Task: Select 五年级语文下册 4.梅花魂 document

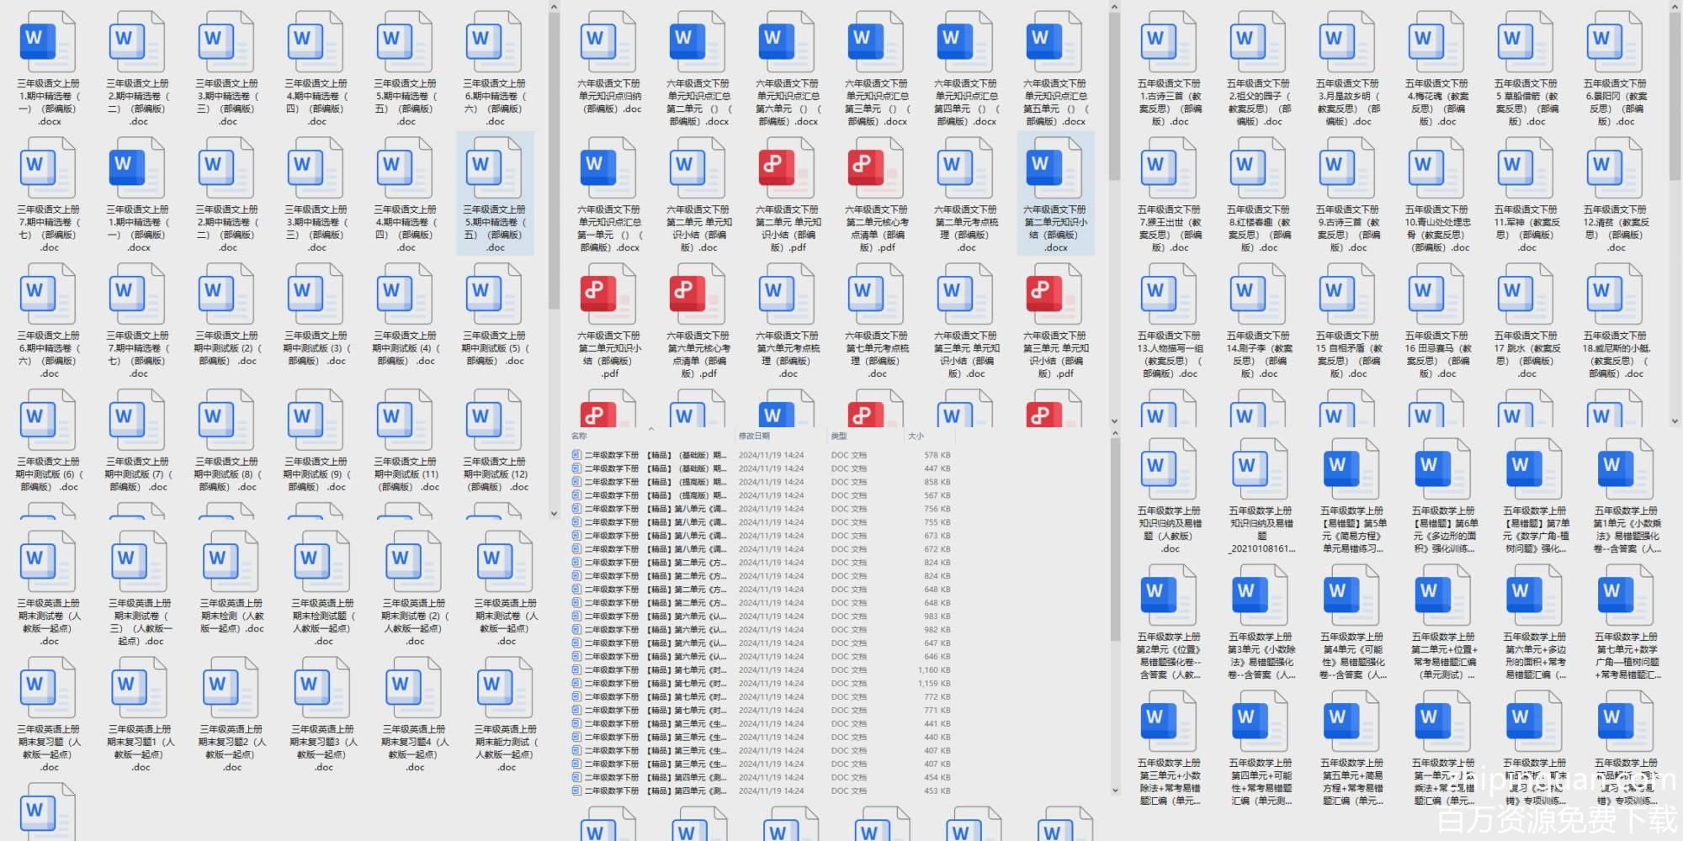Action: 1436,42
